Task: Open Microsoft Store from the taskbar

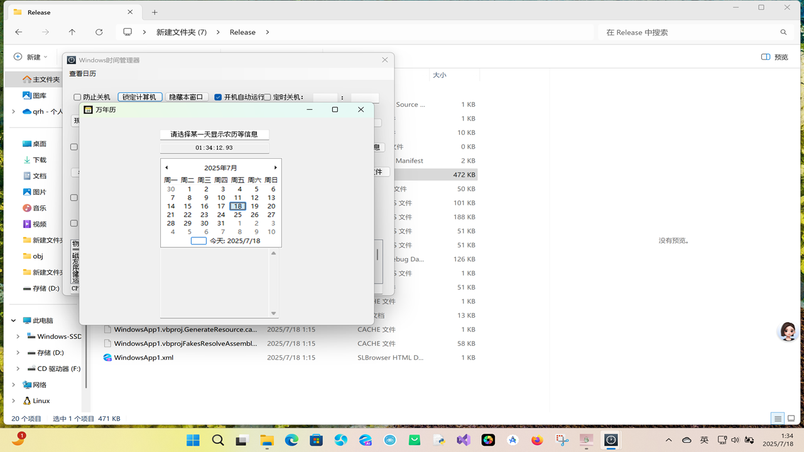Action: coord(316,440)
